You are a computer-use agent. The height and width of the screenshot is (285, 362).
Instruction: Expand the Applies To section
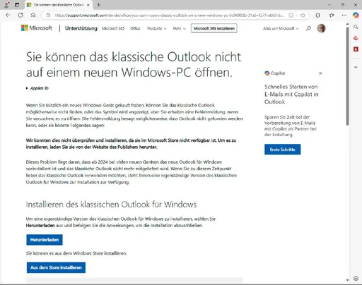(37, 88)
